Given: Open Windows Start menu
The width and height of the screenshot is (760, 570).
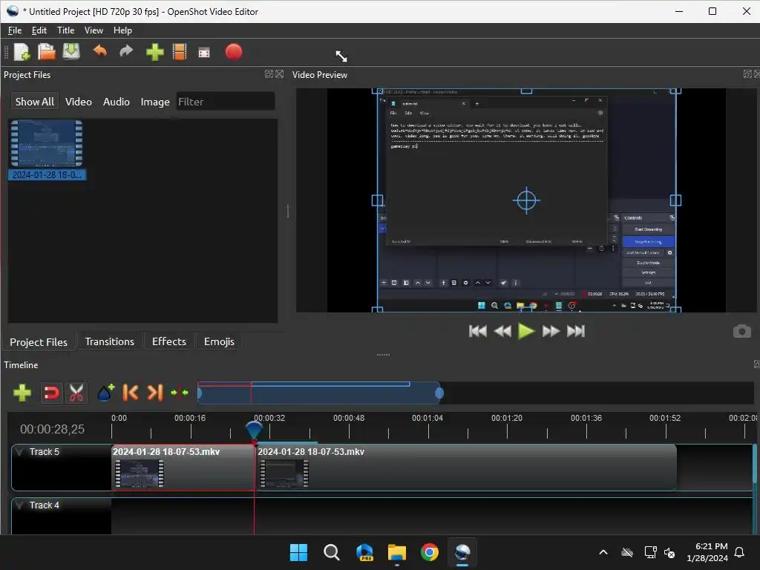Looking at the screenshot, I should pyautogui.click(x=298, y=552).
